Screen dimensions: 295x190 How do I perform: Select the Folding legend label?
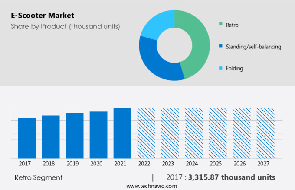click(x=234, y=68)
